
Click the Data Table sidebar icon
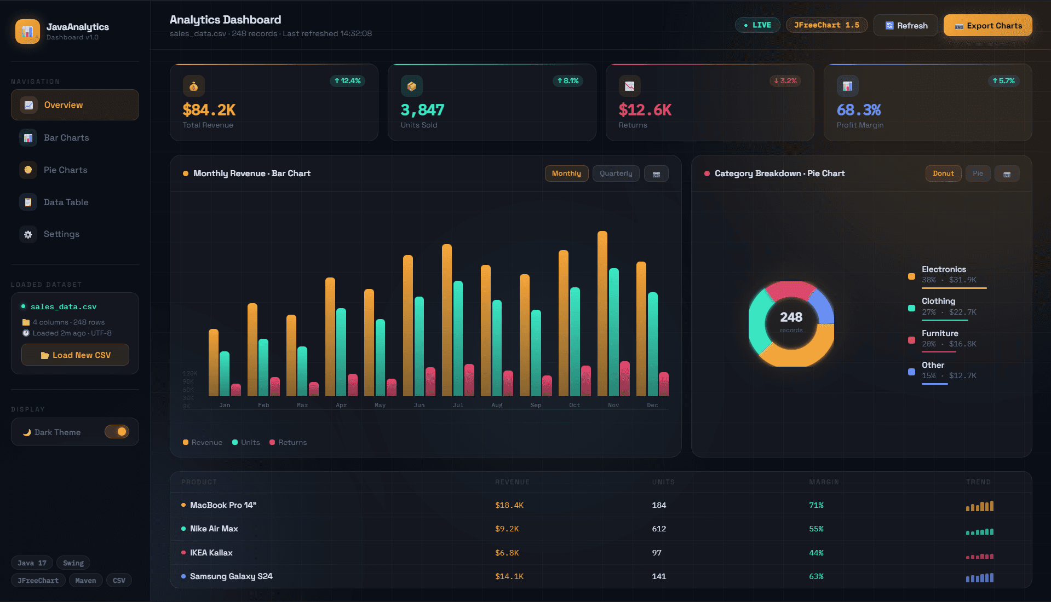coord(28,202)
